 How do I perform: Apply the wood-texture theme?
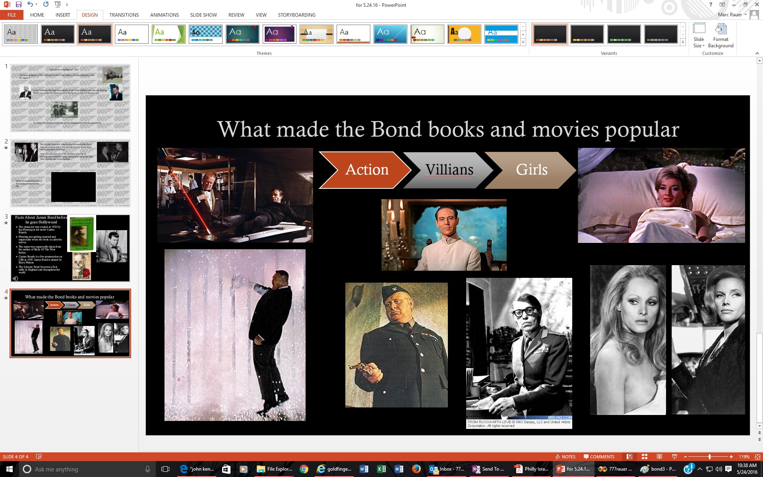click(x=316, y=34)
